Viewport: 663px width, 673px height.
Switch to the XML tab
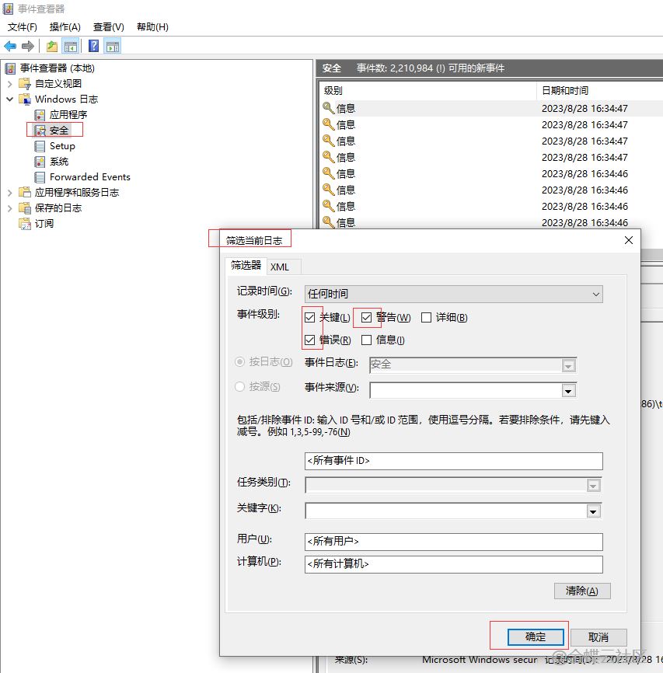(x=280, y=267)
